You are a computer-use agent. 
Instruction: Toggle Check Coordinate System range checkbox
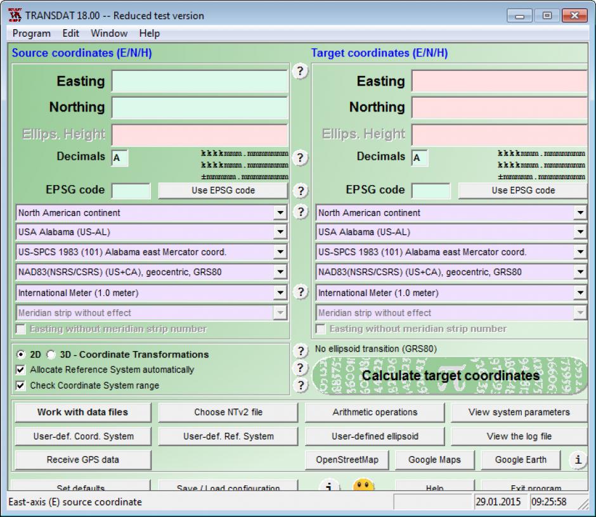coord(20,386)
